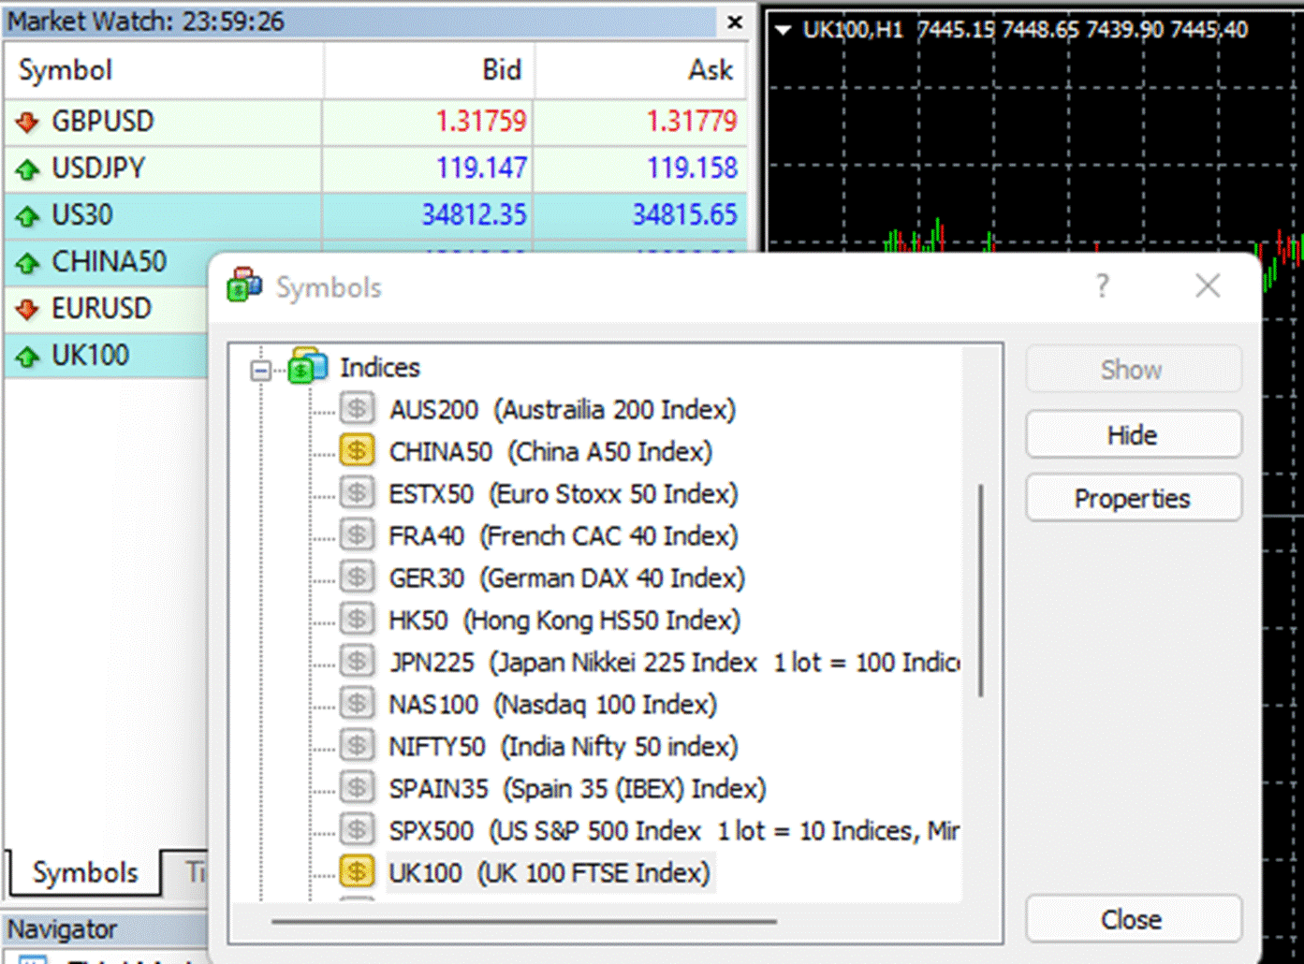This screenshot has height=964, width=1304.
Task: Click the Close button in Symbols dialog
Action: coord(1134,920)
